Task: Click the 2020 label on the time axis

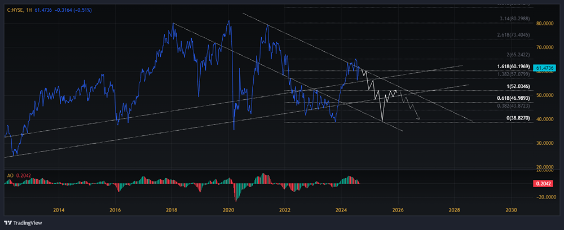Action: click(x=228, y=210)
